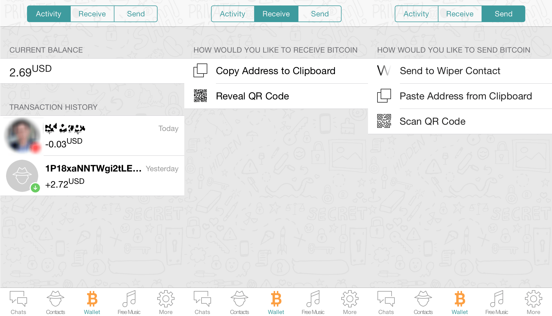Open Free Music in the left panel

(x=129, y=302)
